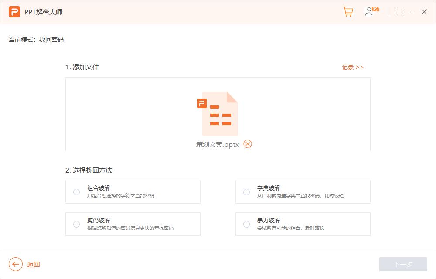Click the large orange PPT file icon
This screenshot has height=279, width=436.
pos(220,114)
